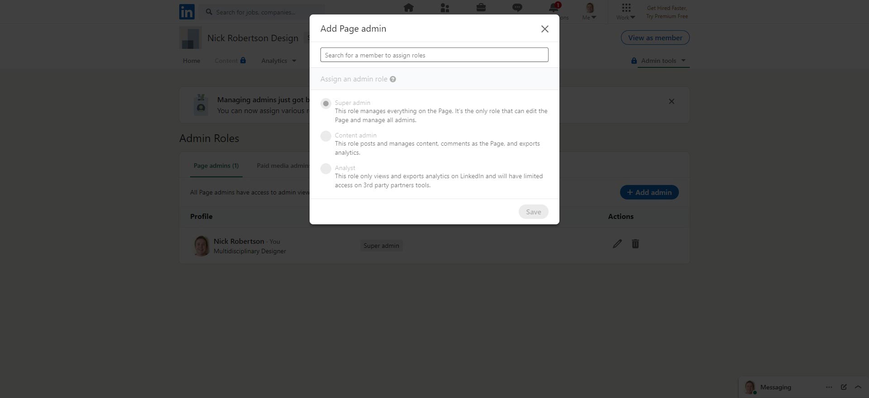Image resolution: width=869 pixels, height=398 pixels.
Task: Open the page Home tab
Action: 191,61
